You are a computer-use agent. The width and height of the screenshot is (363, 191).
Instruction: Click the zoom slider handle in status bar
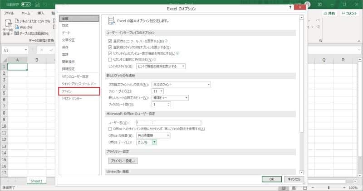pos(329,188)
